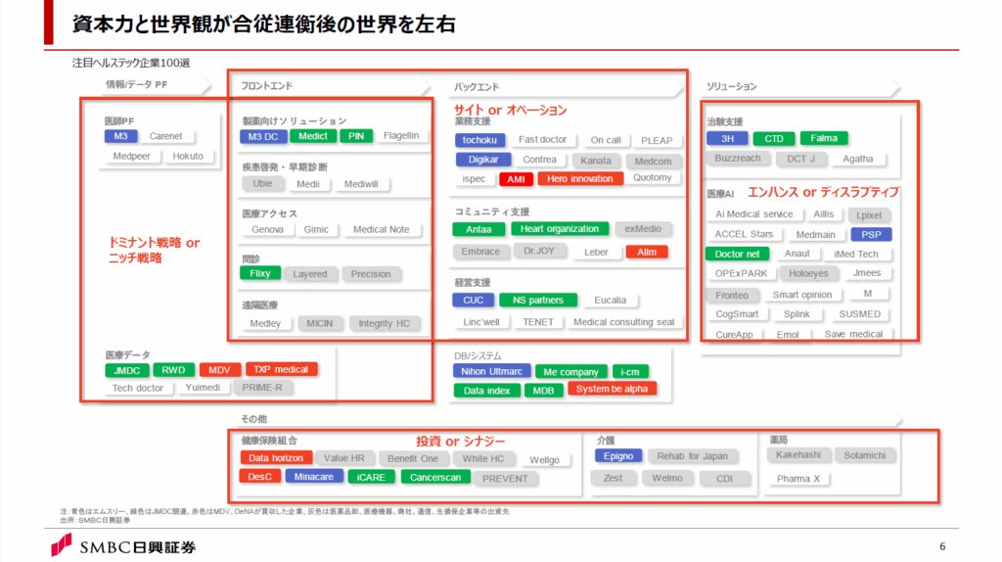The height and width of the screenshot is (562, 1002).
Task: Click the green Heart organization label
Action: [559, 229]
